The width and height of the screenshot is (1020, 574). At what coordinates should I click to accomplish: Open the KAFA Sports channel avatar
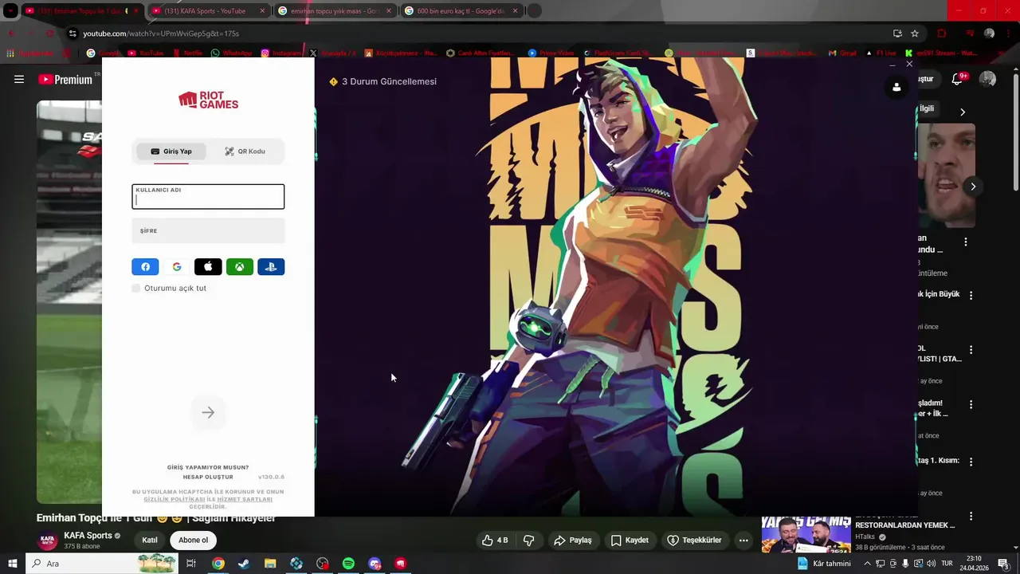click(x=48, y=540)
